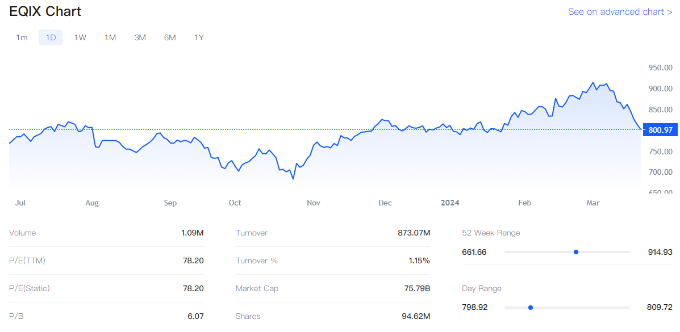The height and width of the screenshot is (332, 680).
Task: Click the P/E(TTM) label
Action: tap(27, 260)
